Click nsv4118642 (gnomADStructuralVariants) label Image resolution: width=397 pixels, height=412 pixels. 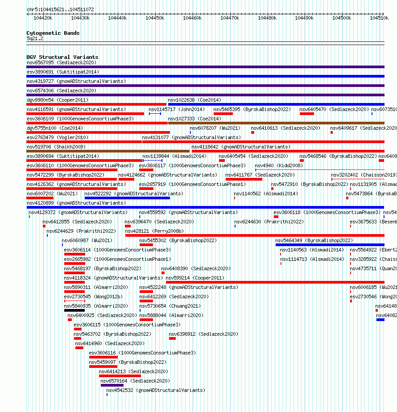pos(241,147)
